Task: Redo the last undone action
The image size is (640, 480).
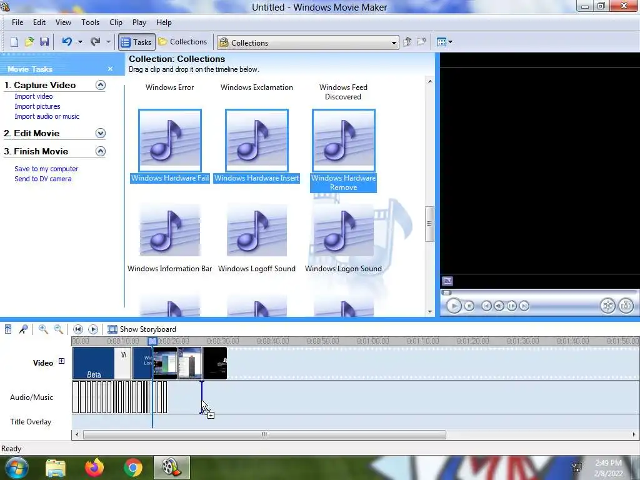Action: point(96,42)
